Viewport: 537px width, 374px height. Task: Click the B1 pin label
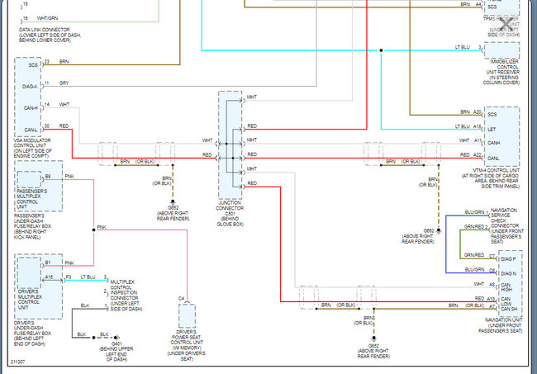pos(48,263)
